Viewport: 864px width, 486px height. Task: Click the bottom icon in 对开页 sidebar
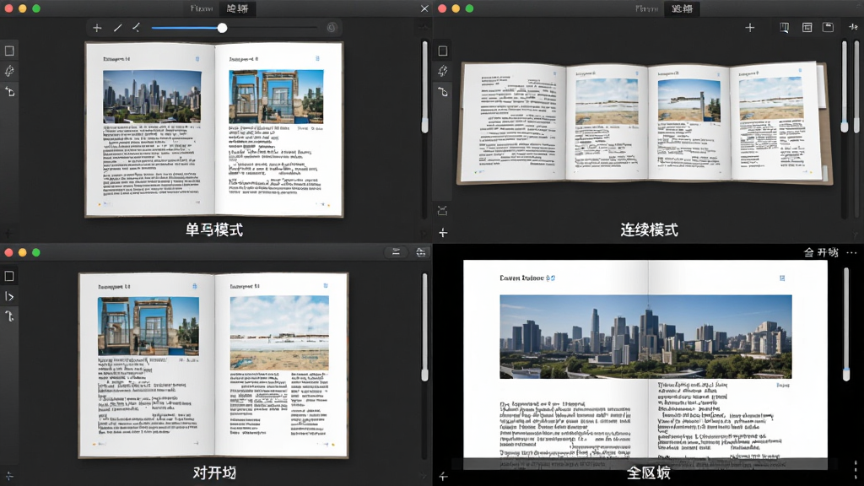(9, 476)
